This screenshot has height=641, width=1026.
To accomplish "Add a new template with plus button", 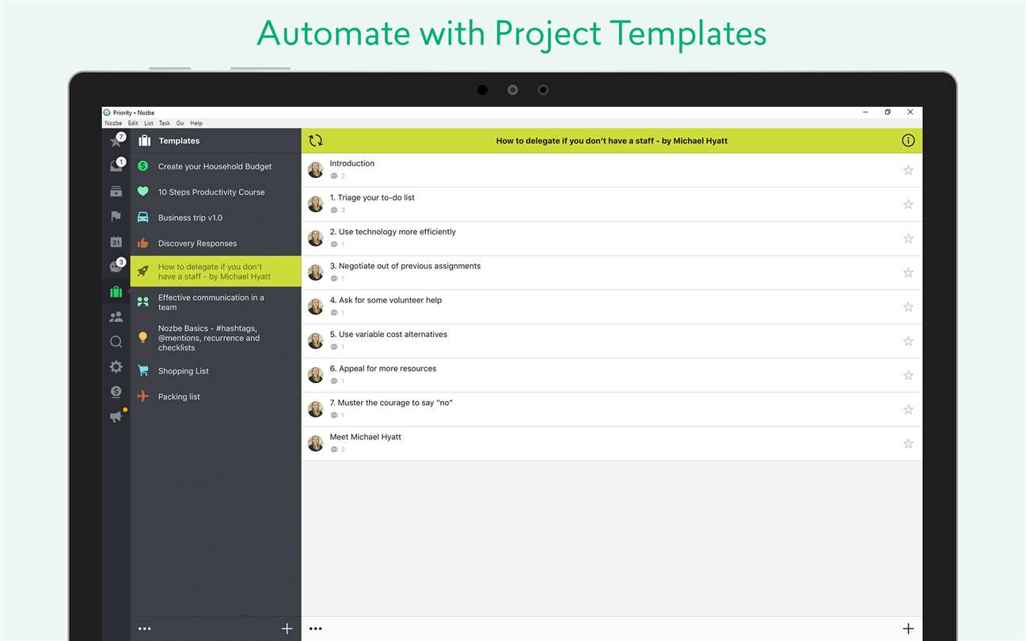I will 287,629.
